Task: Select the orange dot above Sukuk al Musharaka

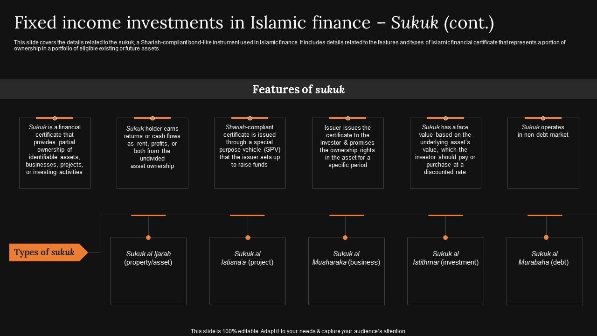Action: coord(345,238)
